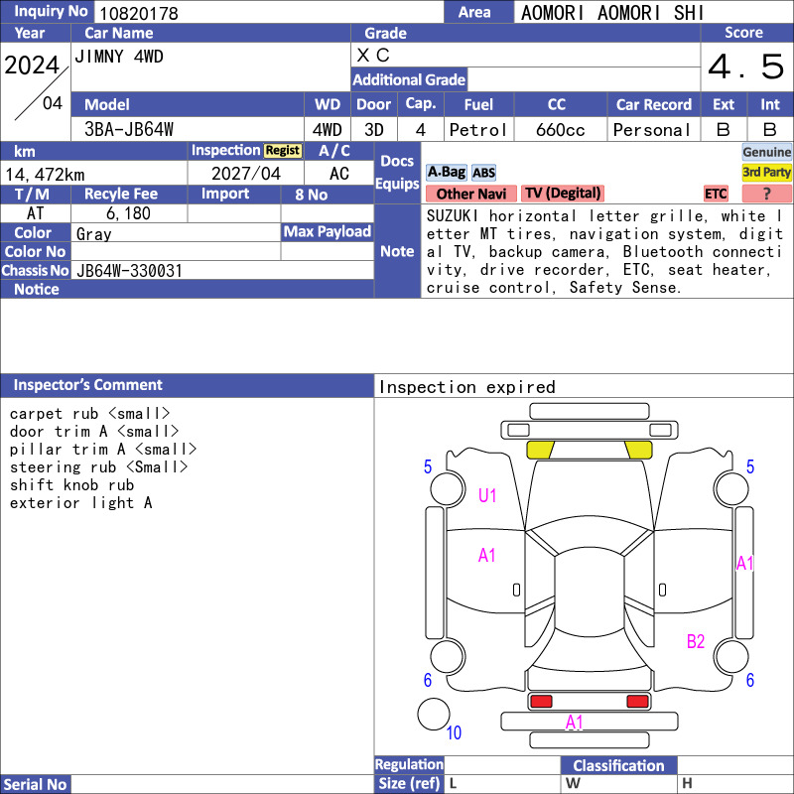Click the red question mark badge
This screenshot has height=794, width=794.
pyautogui.click(x=766, y=194)
